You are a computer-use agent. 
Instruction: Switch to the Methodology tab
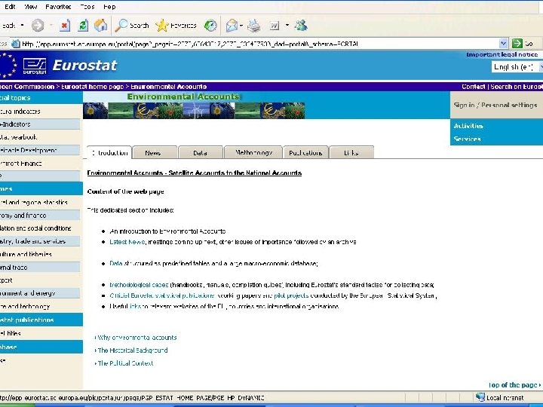[253, 152]
